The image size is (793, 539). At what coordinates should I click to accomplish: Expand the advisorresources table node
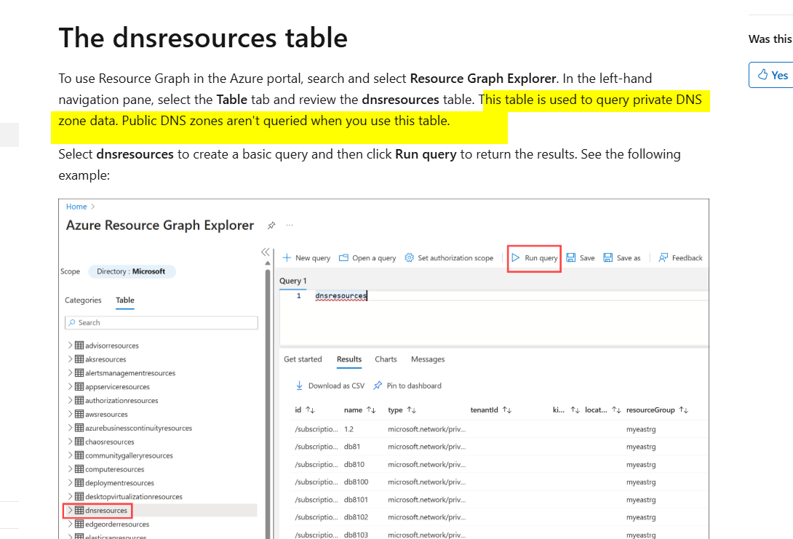click(70, 346)
